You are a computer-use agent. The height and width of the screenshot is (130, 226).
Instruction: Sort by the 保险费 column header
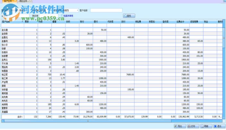coord(141,22)
